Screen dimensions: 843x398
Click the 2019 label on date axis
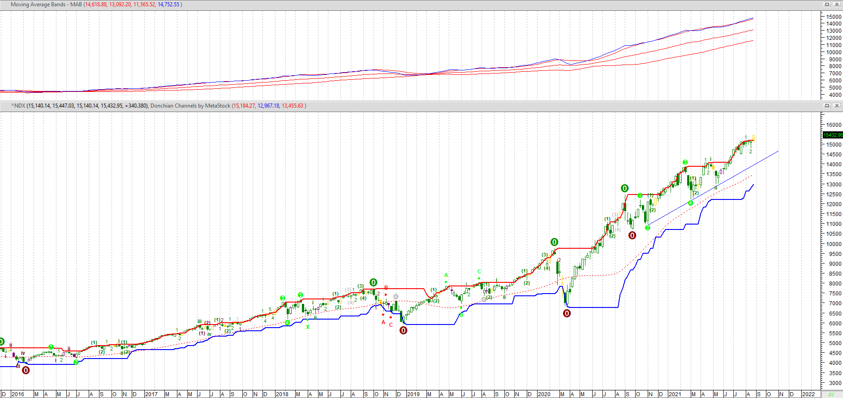(x=413, y=394)
